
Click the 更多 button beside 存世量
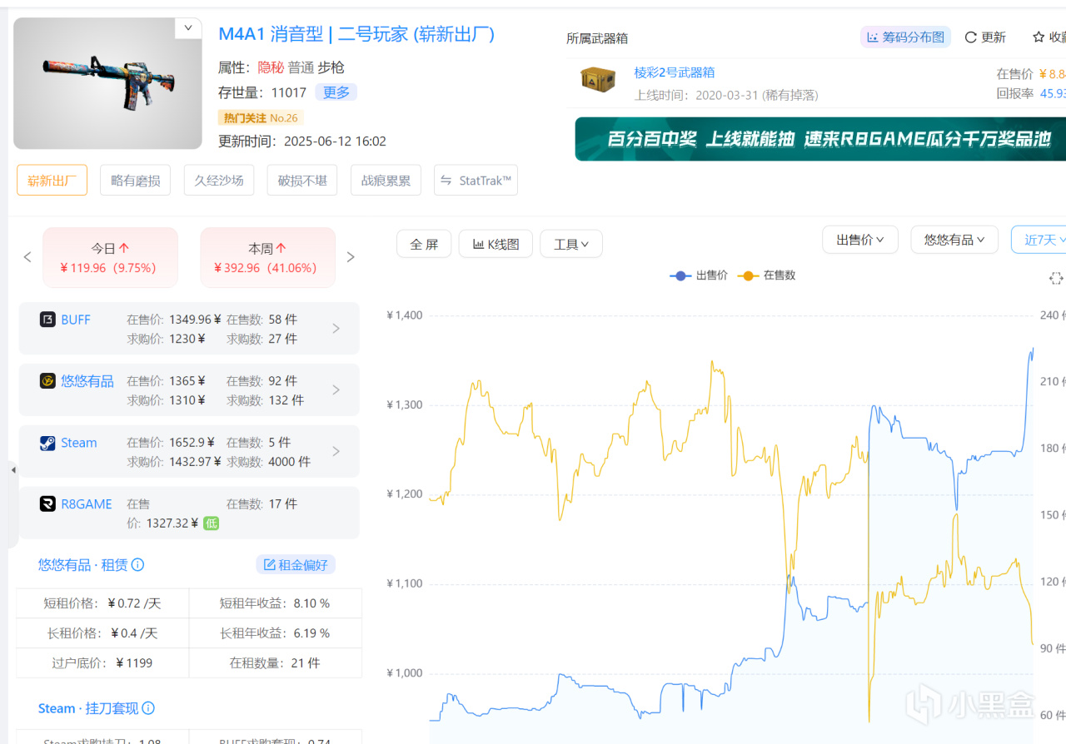pyautogui.click(x=336, y=92)
